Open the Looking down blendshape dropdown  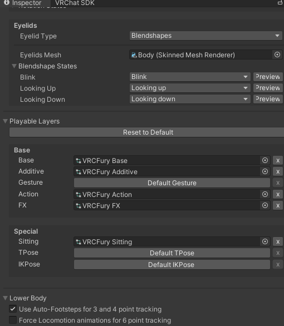(x=190, y=99)
